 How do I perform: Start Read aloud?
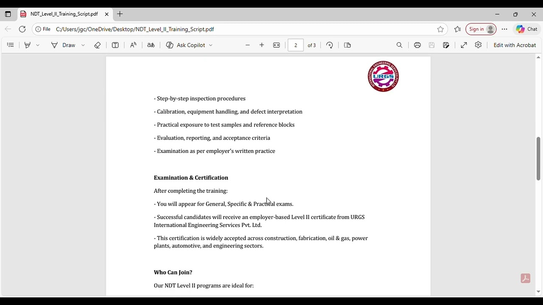tap(133, 45)
